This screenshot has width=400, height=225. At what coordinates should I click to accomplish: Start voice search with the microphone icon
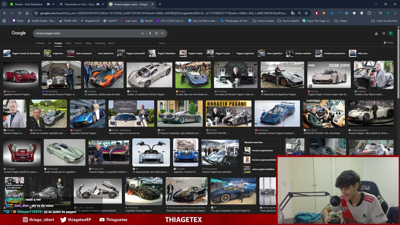tap(150, 33)
